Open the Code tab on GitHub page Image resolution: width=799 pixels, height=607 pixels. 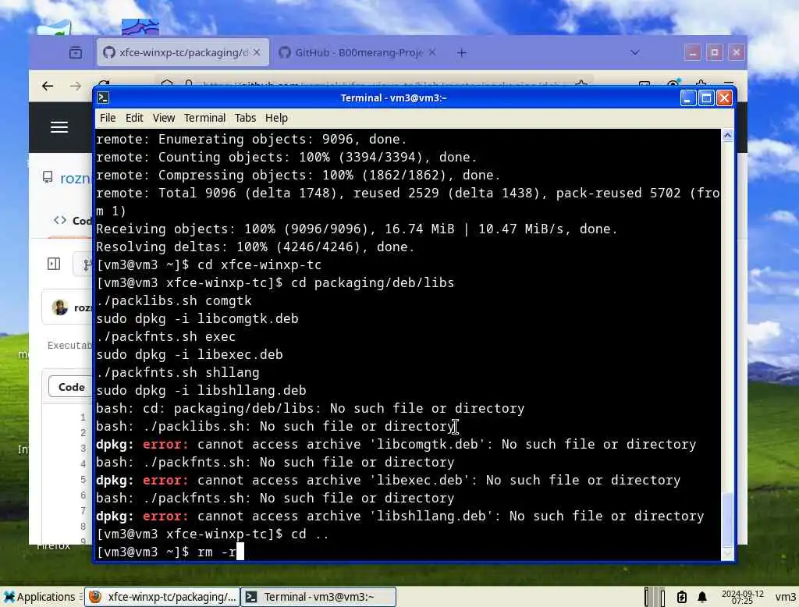point(73,221)
